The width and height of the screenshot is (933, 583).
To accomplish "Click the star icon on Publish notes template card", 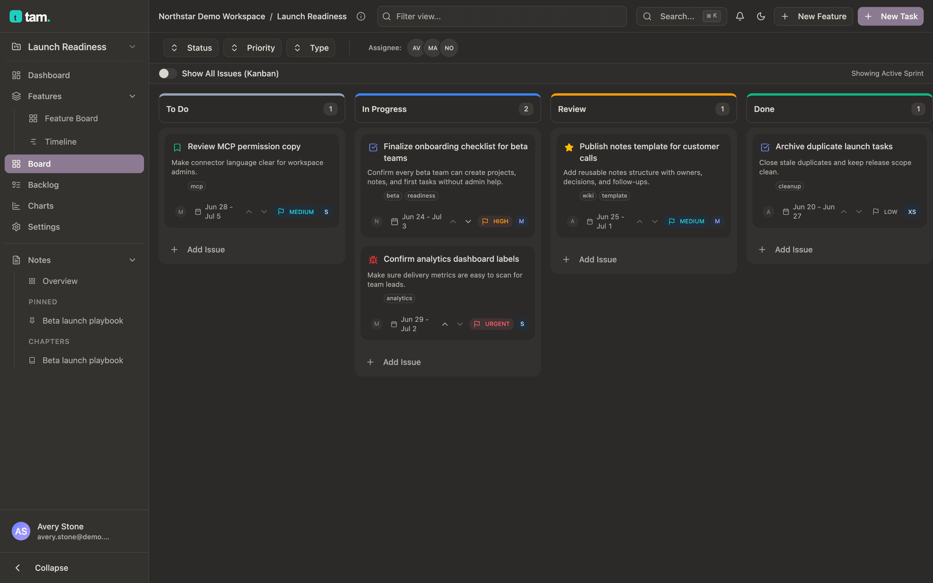I will 569,147.
